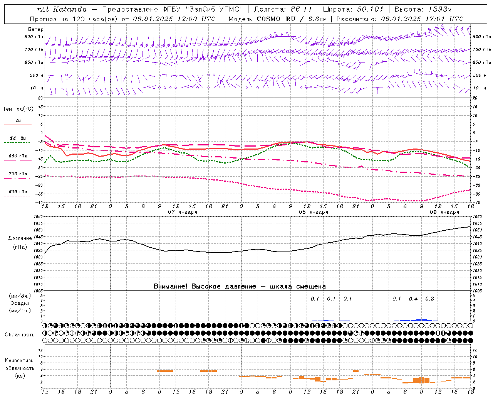Click the 'Конвективн.' convective cloud label
493x395 pixels.
tap(20, 361)
